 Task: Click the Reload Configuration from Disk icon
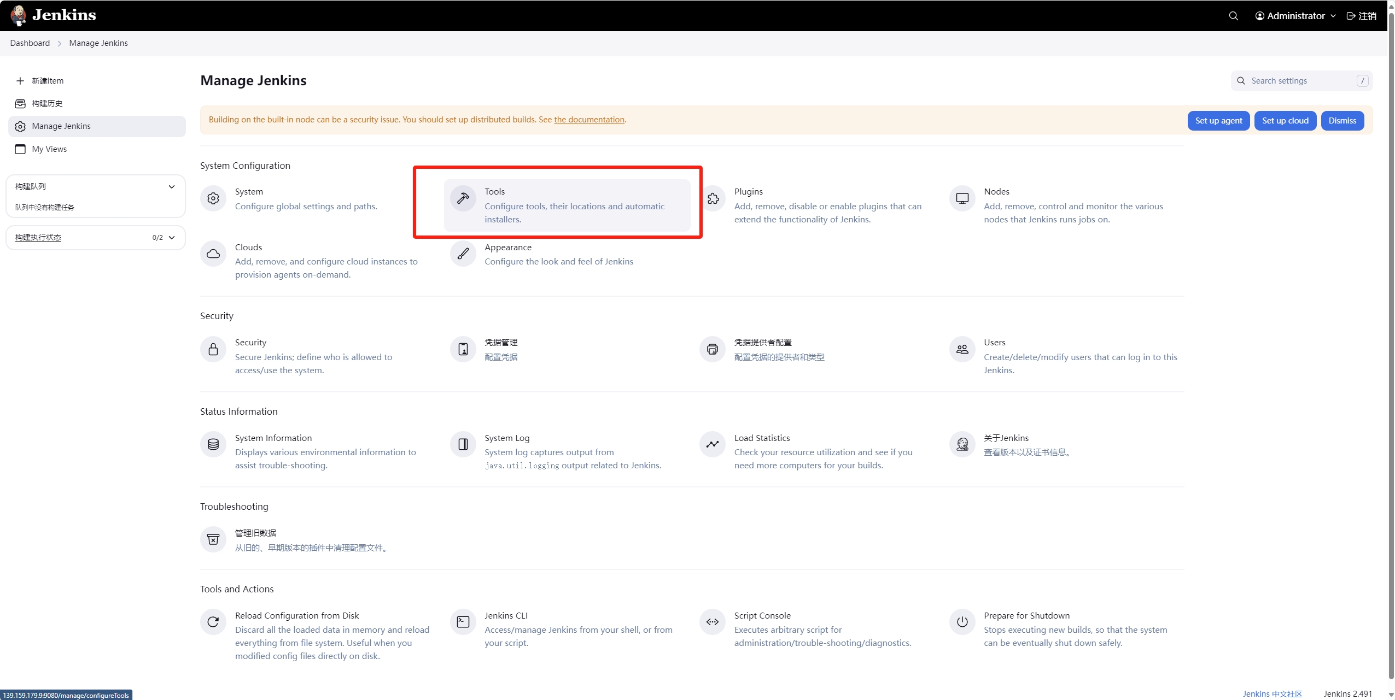213,622
